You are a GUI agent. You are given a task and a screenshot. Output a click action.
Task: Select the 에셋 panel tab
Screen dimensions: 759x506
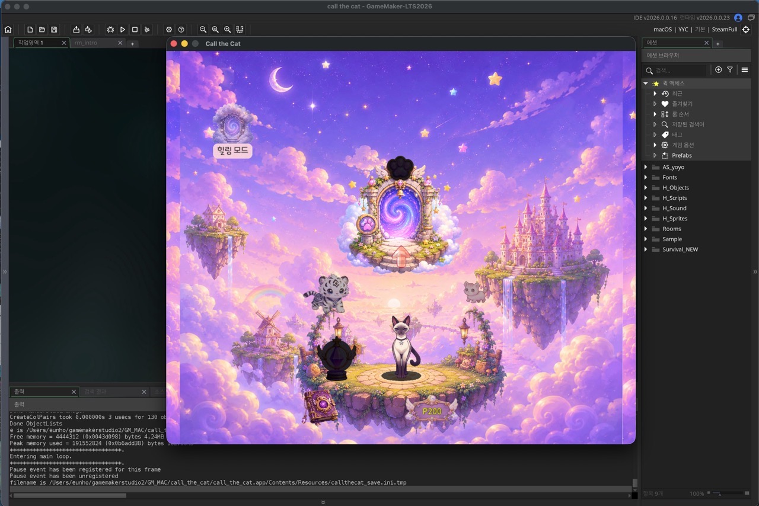677,43
